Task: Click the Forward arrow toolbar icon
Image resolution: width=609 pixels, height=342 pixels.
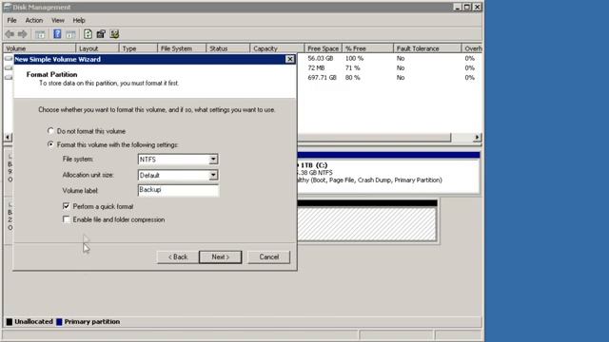Action: pos(23,34)
